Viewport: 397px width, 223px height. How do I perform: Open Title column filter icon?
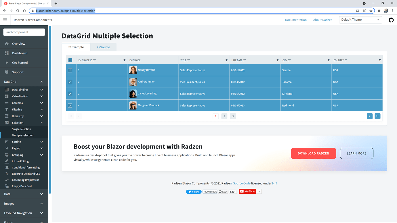point(226,60)
